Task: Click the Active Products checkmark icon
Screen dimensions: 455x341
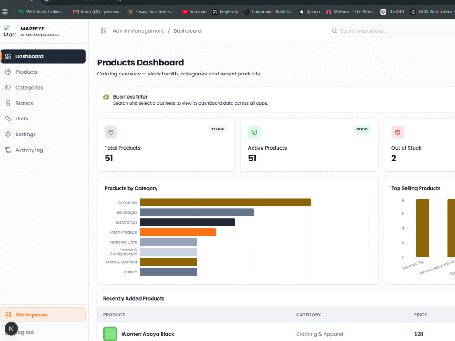Action: pyautogui.click(x=254, y=132)
